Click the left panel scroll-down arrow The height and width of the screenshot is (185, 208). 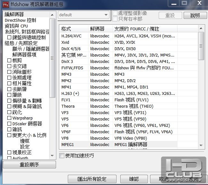point(52,156)
